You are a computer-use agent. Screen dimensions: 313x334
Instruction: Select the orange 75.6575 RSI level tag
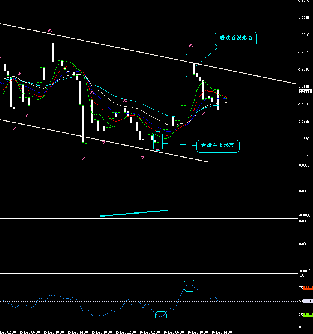point(306,288)
